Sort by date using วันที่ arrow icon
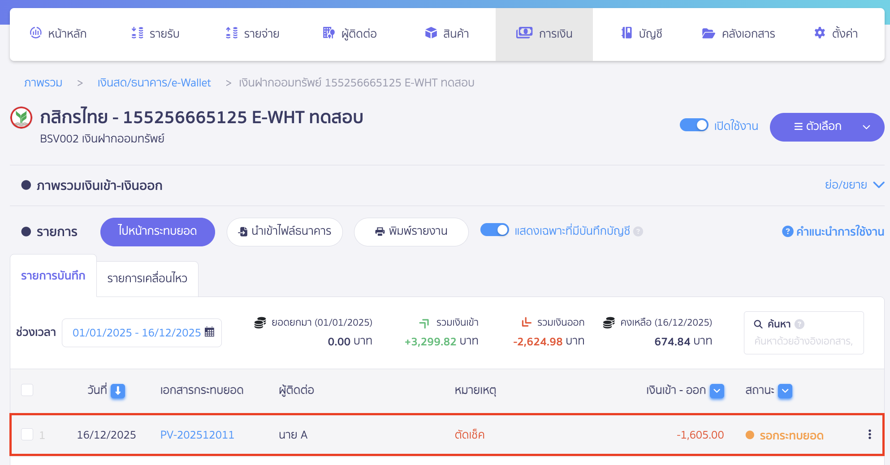Viewport: 890px width, 465px height. point(118,391)
